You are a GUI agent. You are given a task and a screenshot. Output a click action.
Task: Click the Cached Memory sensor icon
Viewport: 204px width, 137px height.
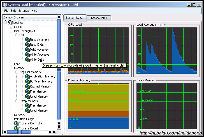27,86
